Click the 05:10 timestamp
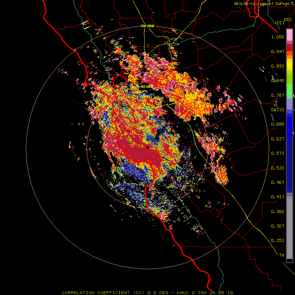This screenshot has height=295, width=295. (226, 293)
